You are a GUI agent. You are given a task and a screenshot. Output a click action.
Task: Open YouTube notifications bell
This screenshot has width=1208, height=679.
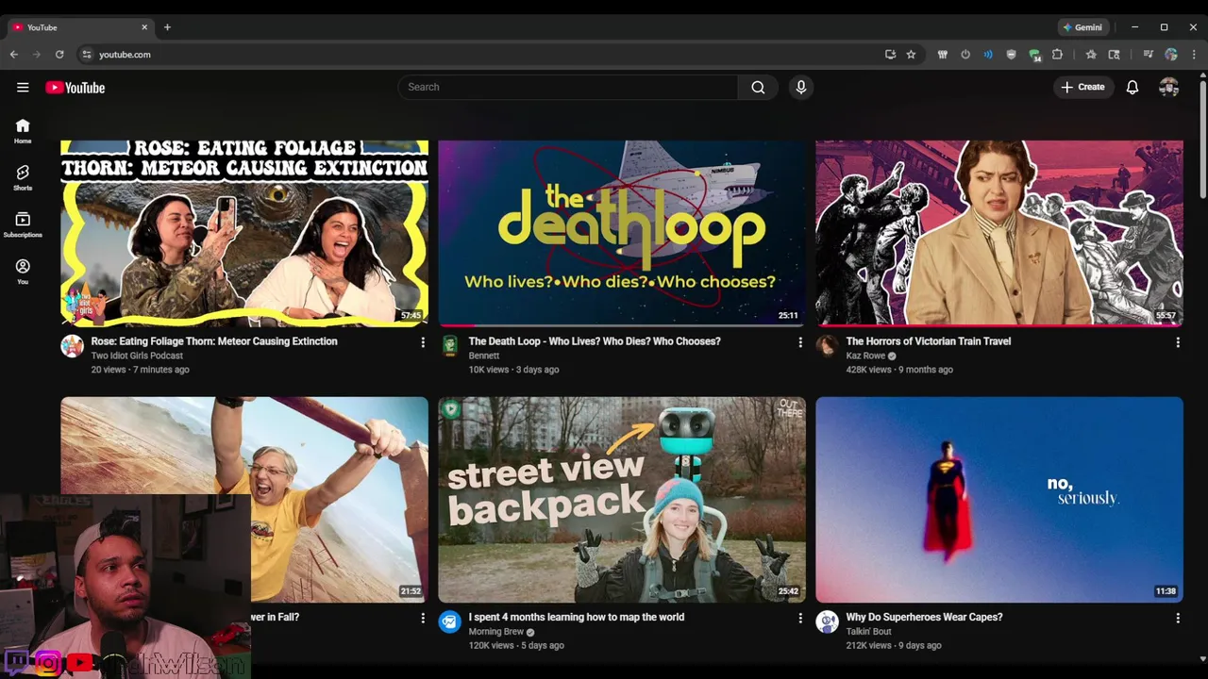click(1132, 87)
